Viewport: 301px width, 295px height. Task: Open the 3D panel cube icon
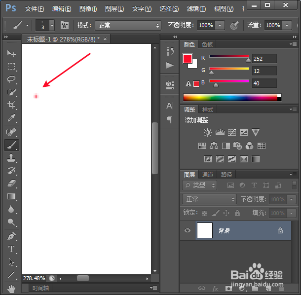(x=170, y=85)
